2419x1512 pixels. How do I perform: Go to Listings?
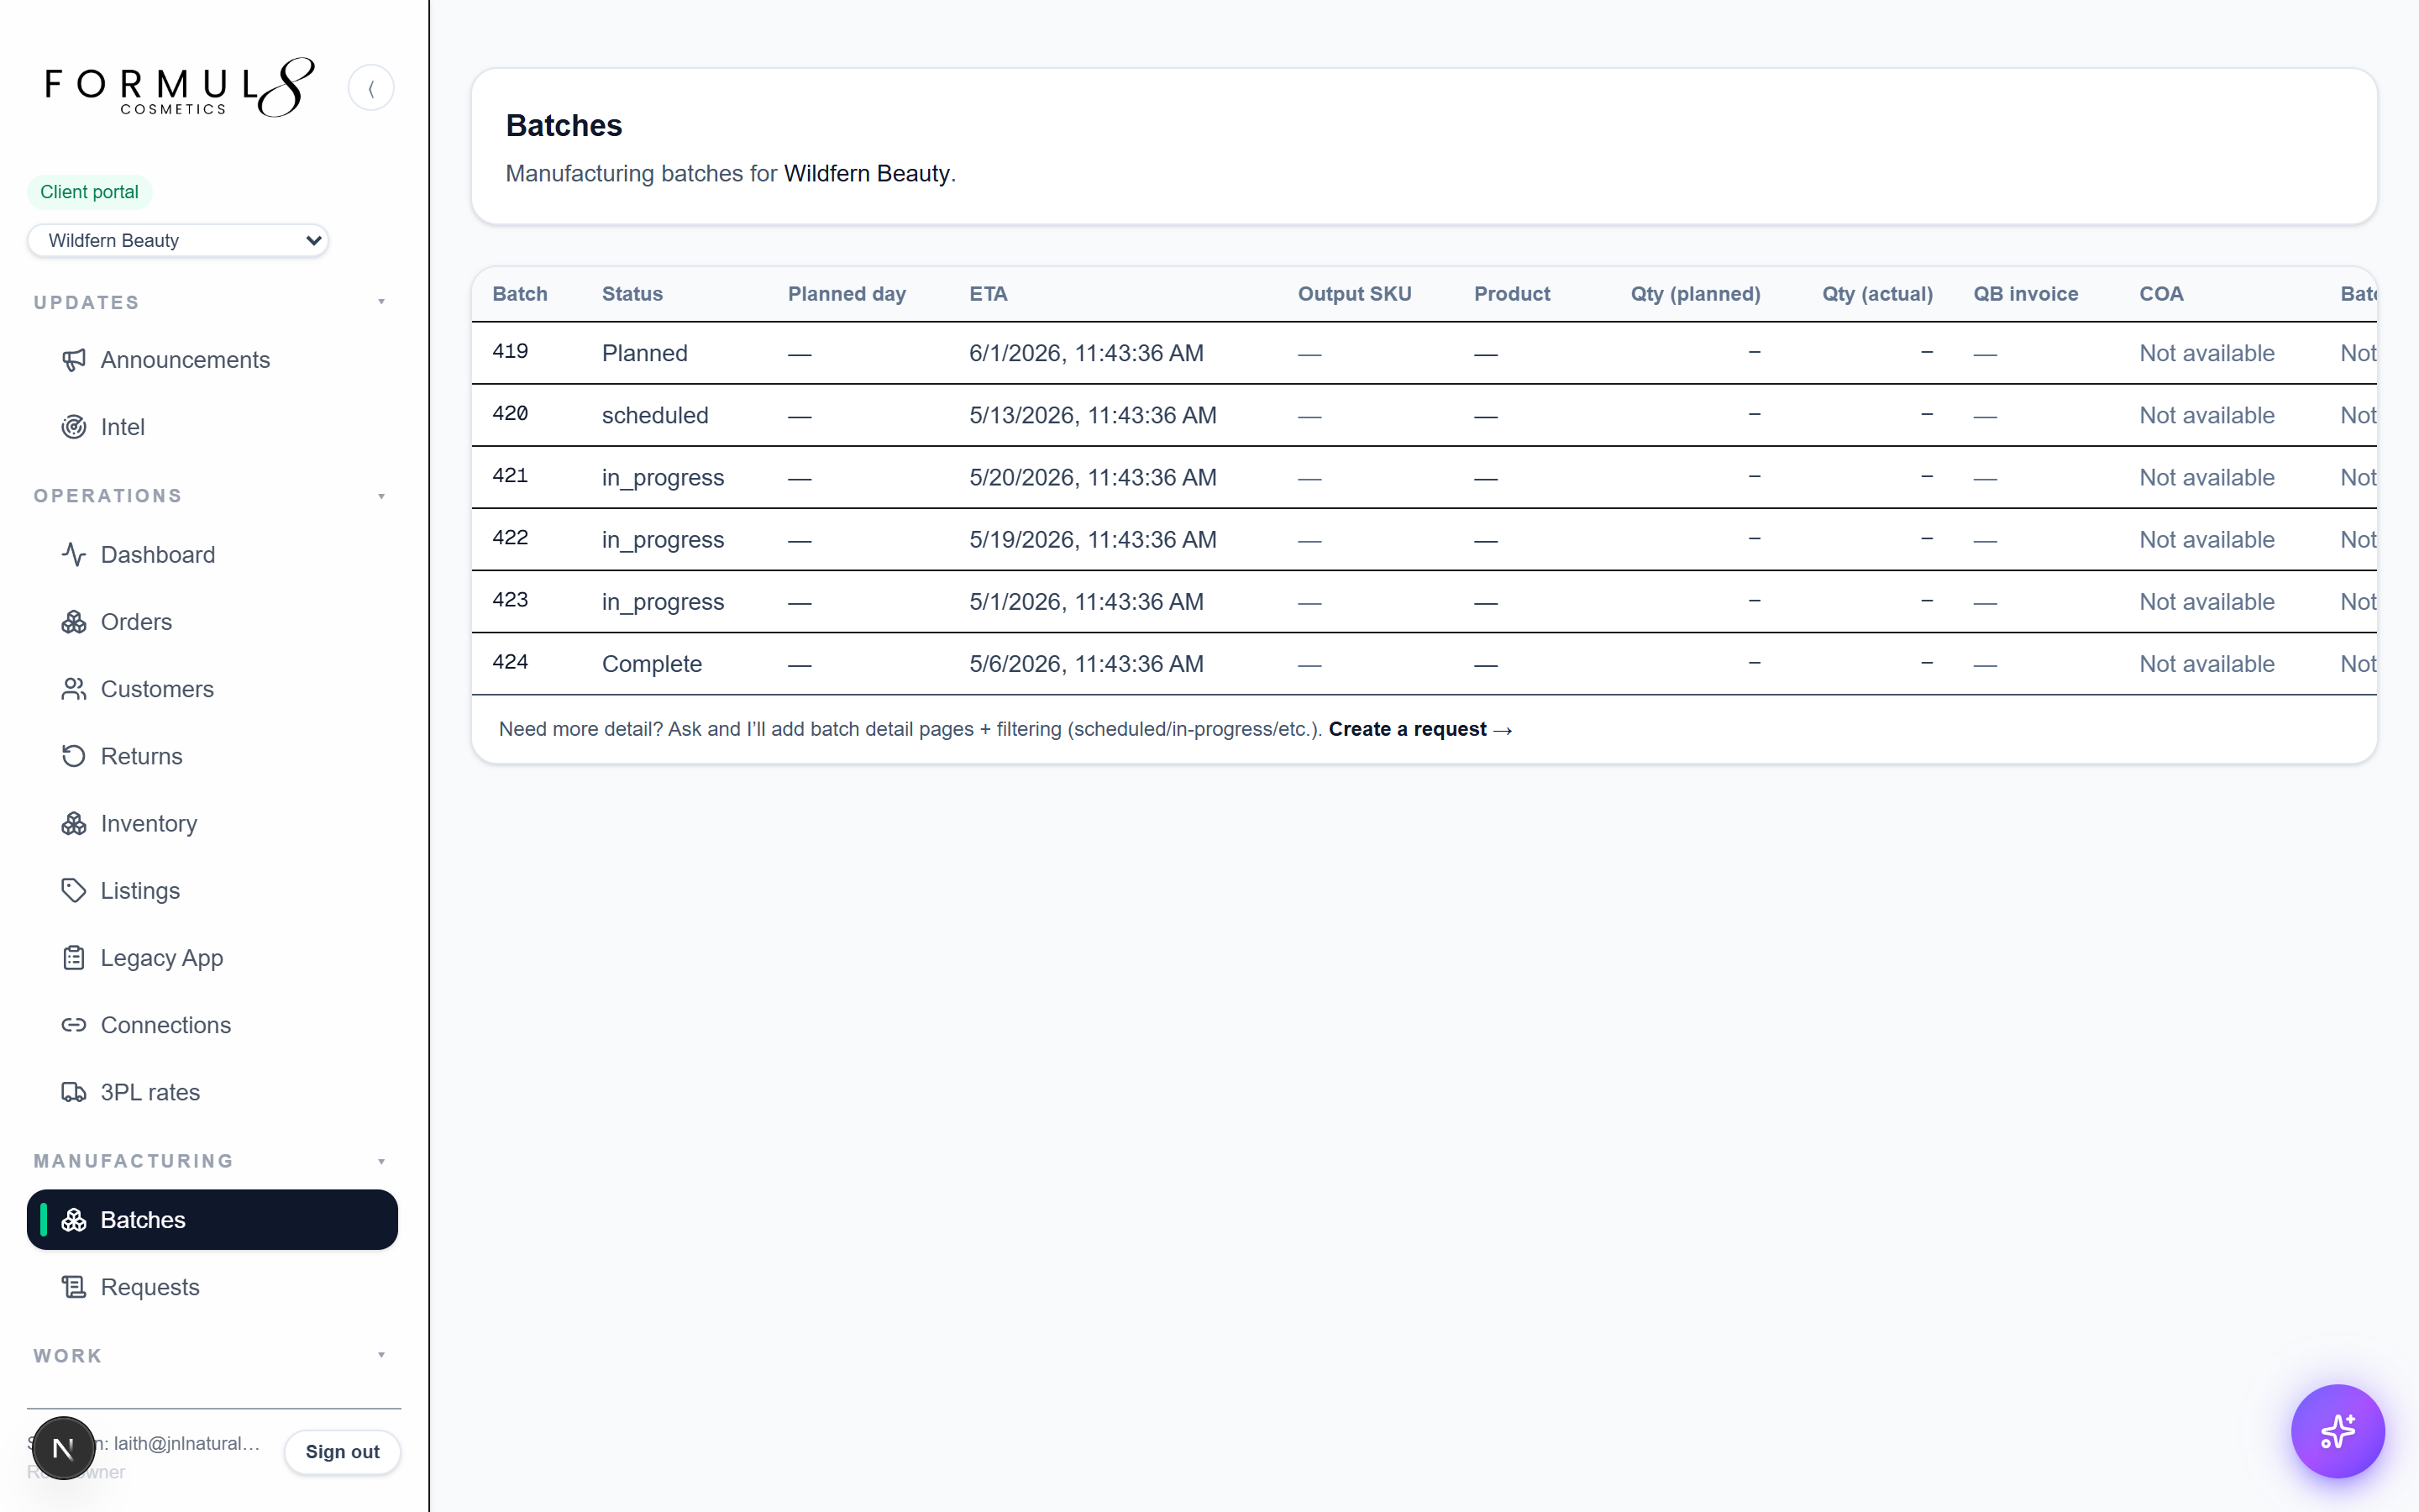pyautogui.click(x=212, y=890)
